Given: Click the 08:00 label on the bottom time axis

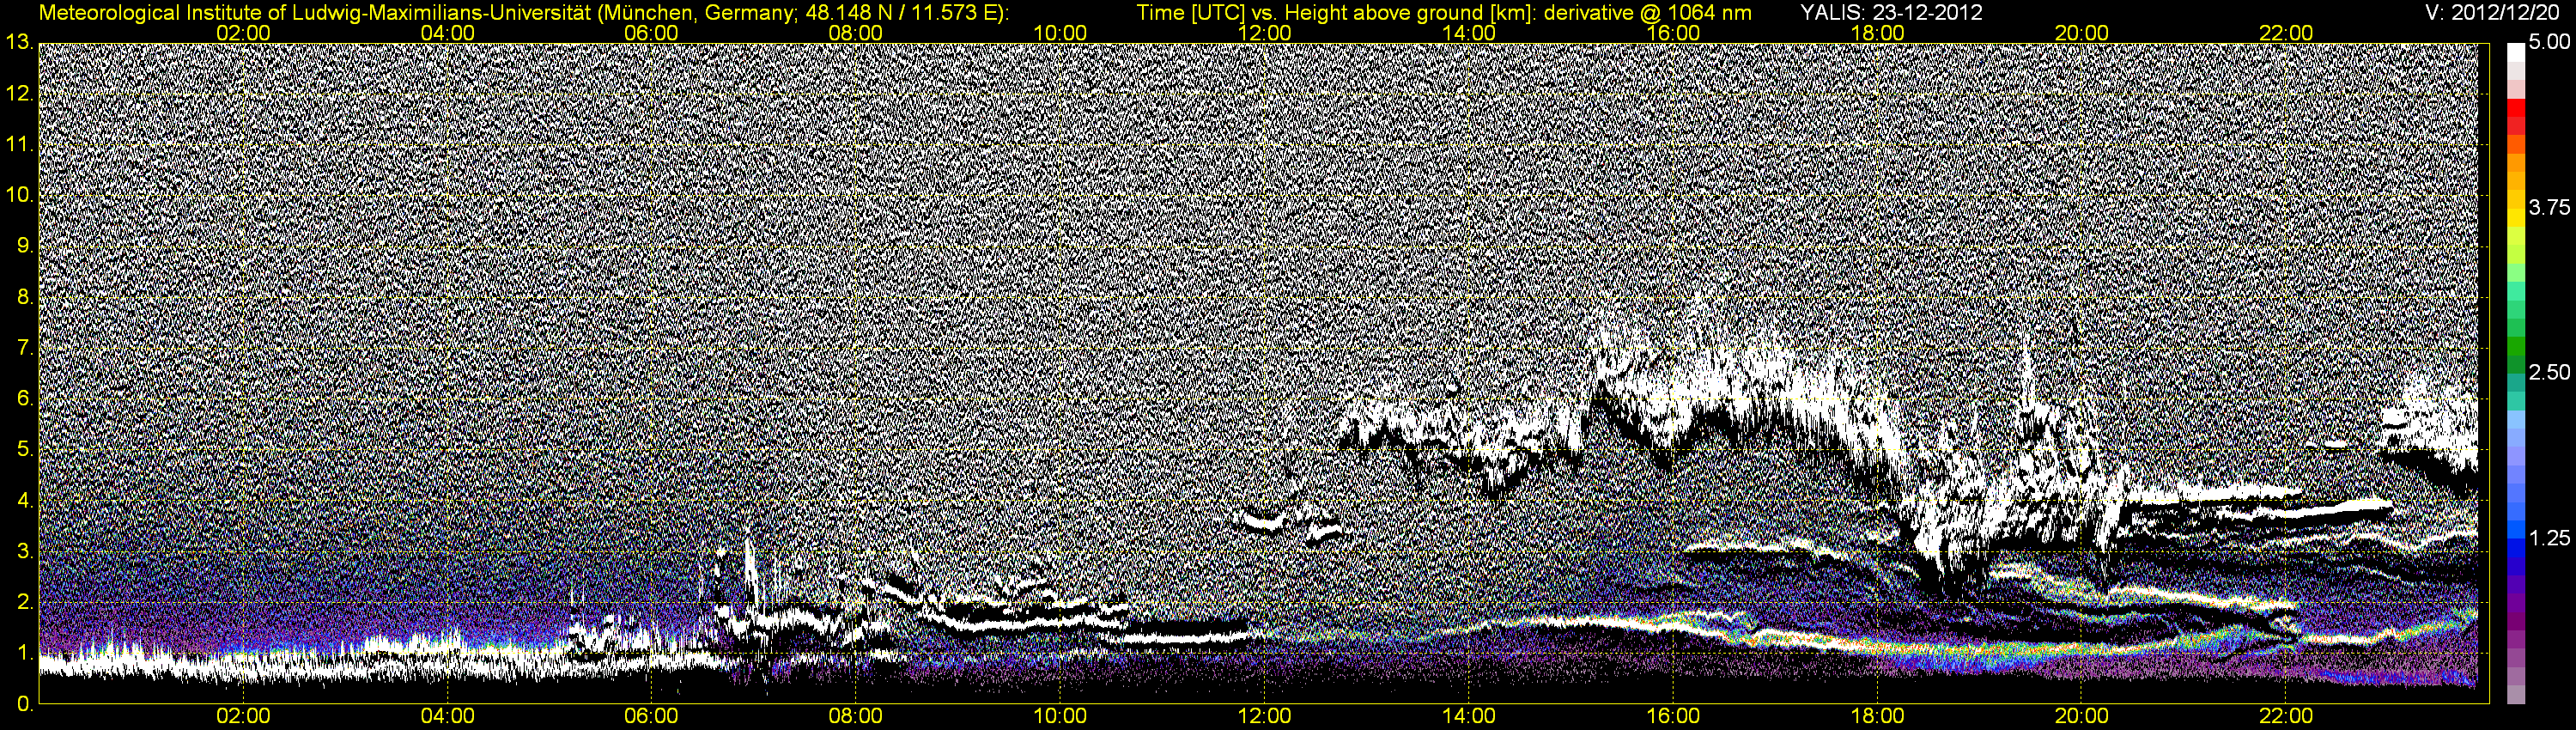Looking at the screenshot, I should [856, 717].
